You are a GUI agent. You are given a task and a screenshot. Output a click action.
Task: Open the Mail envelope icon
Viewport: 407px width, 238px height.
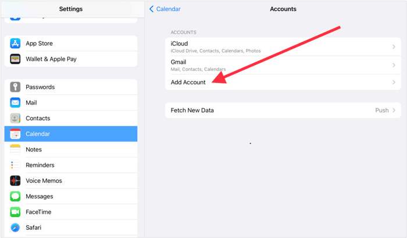pos(15,103)
